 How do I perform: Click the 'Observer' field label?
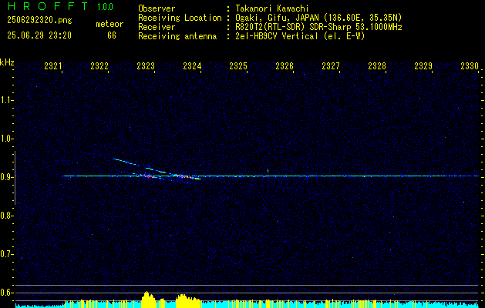[x=157, y=8]
